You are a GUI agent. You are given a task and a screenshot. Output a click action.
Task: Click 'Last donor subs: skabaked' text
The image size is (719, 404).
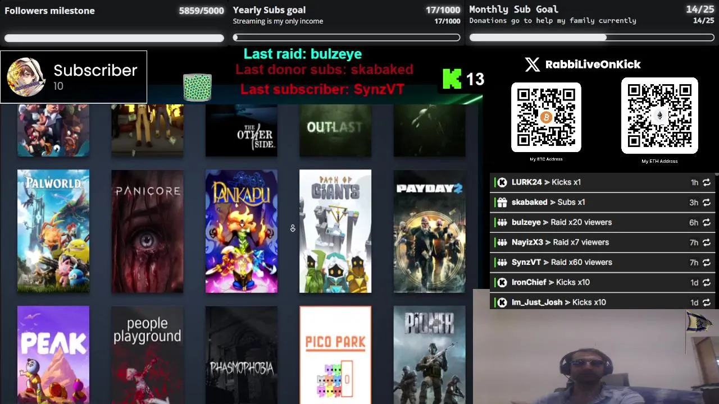pos(324,70)
